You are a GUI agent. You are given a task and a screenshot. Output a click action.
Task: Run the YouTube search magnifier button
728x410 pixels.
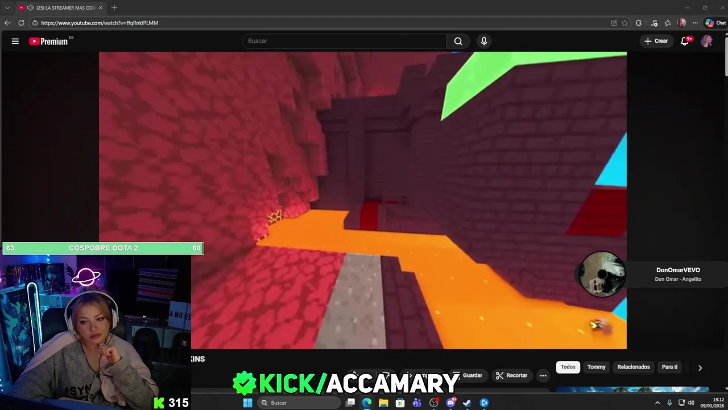pos(458,41)
